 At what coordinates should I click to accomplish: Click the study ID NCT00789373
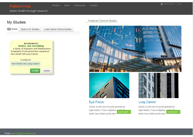(31, 44)
